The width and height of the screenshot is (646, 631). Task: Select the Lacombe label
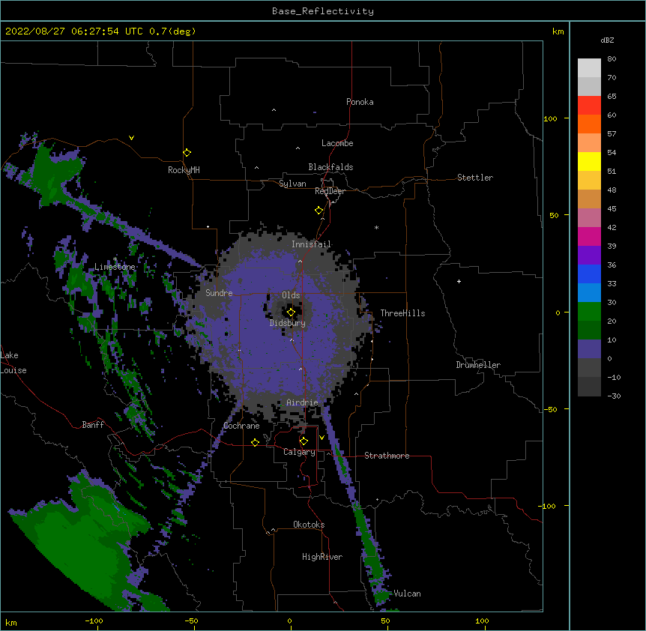[337, 143]
